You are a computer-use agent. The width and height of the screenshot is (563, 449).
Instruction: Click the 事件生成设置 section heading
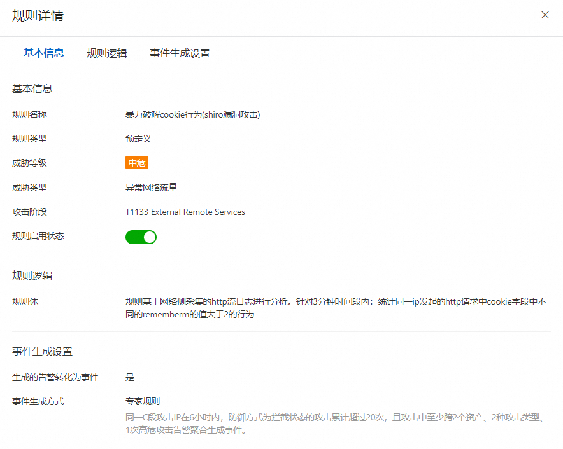[x=43, y=352]
